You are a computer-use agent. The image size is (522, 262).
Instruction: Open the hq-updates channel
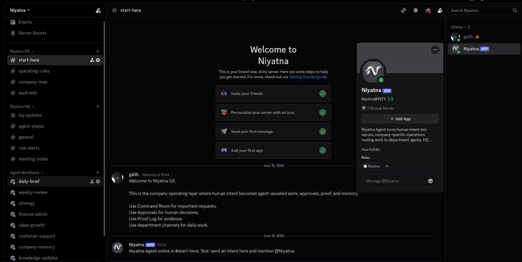coord(55,115)
